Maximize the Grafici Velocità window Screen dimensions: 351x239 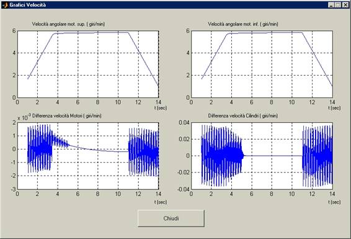(338, 5)
